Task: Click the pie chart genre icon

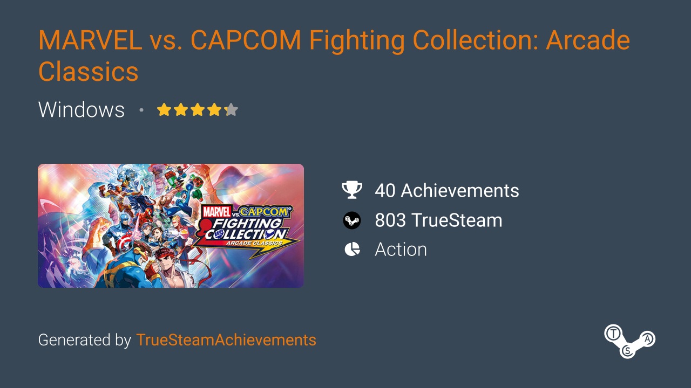Action: pos(352,250)
